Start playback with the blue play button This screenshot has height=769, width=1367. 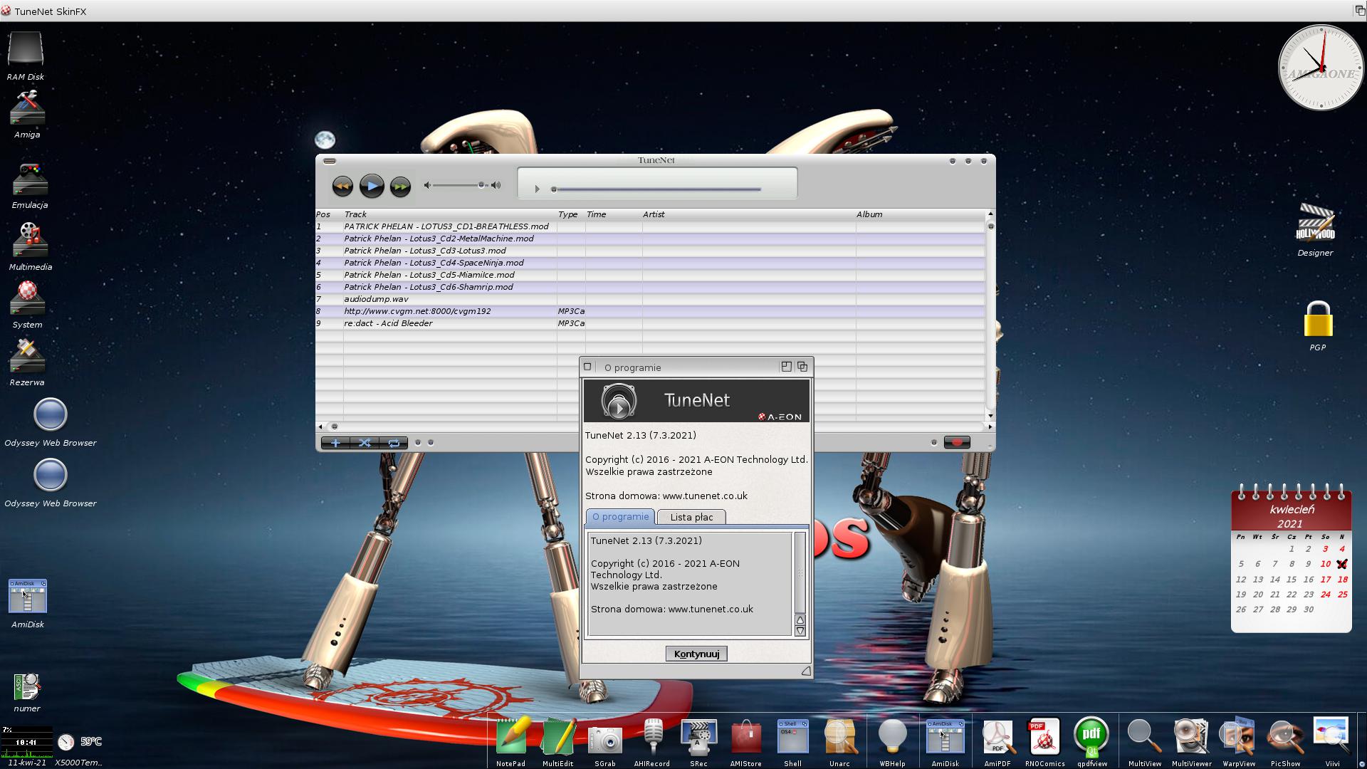click(x=372, y=186)
